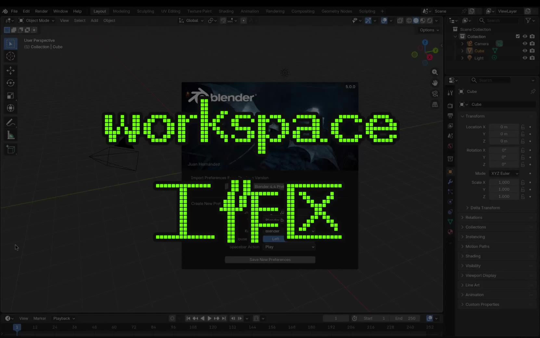Click the Scale X value slider field
The width and height of the screenshot is (540, 338).
click(504, 183)
